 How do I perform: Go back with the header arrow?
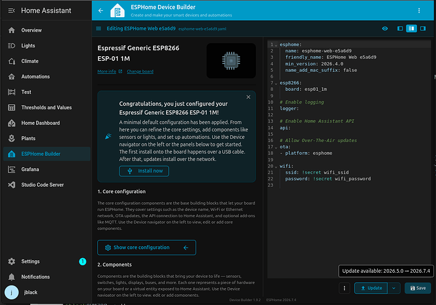[100, 11]
